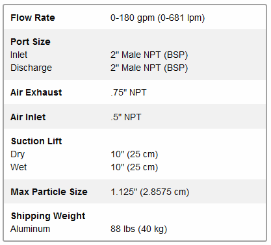Viewport: 271px width, 245px height.
Task: Select the .75" NPT value
Action: (x=129, y=92)
